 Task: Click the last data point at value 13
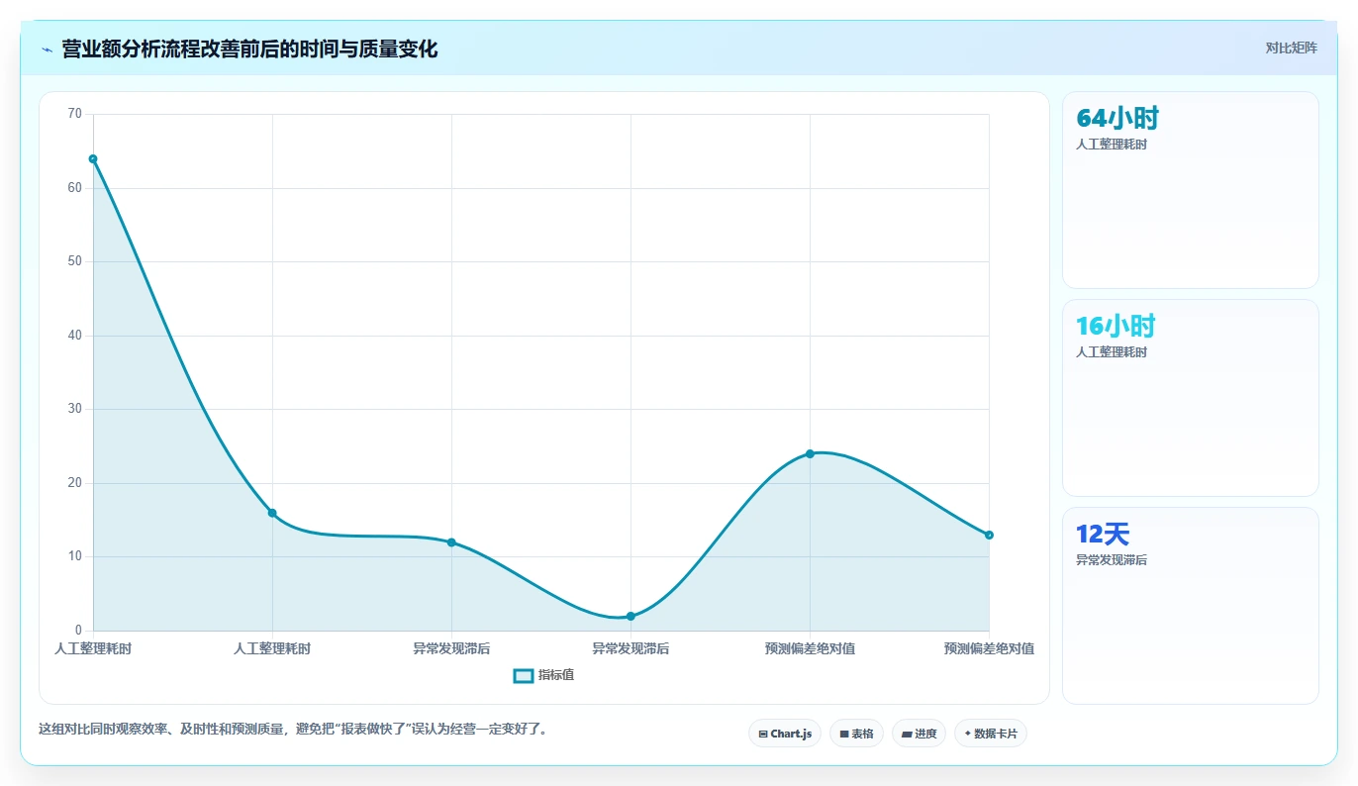click(989, 535)
